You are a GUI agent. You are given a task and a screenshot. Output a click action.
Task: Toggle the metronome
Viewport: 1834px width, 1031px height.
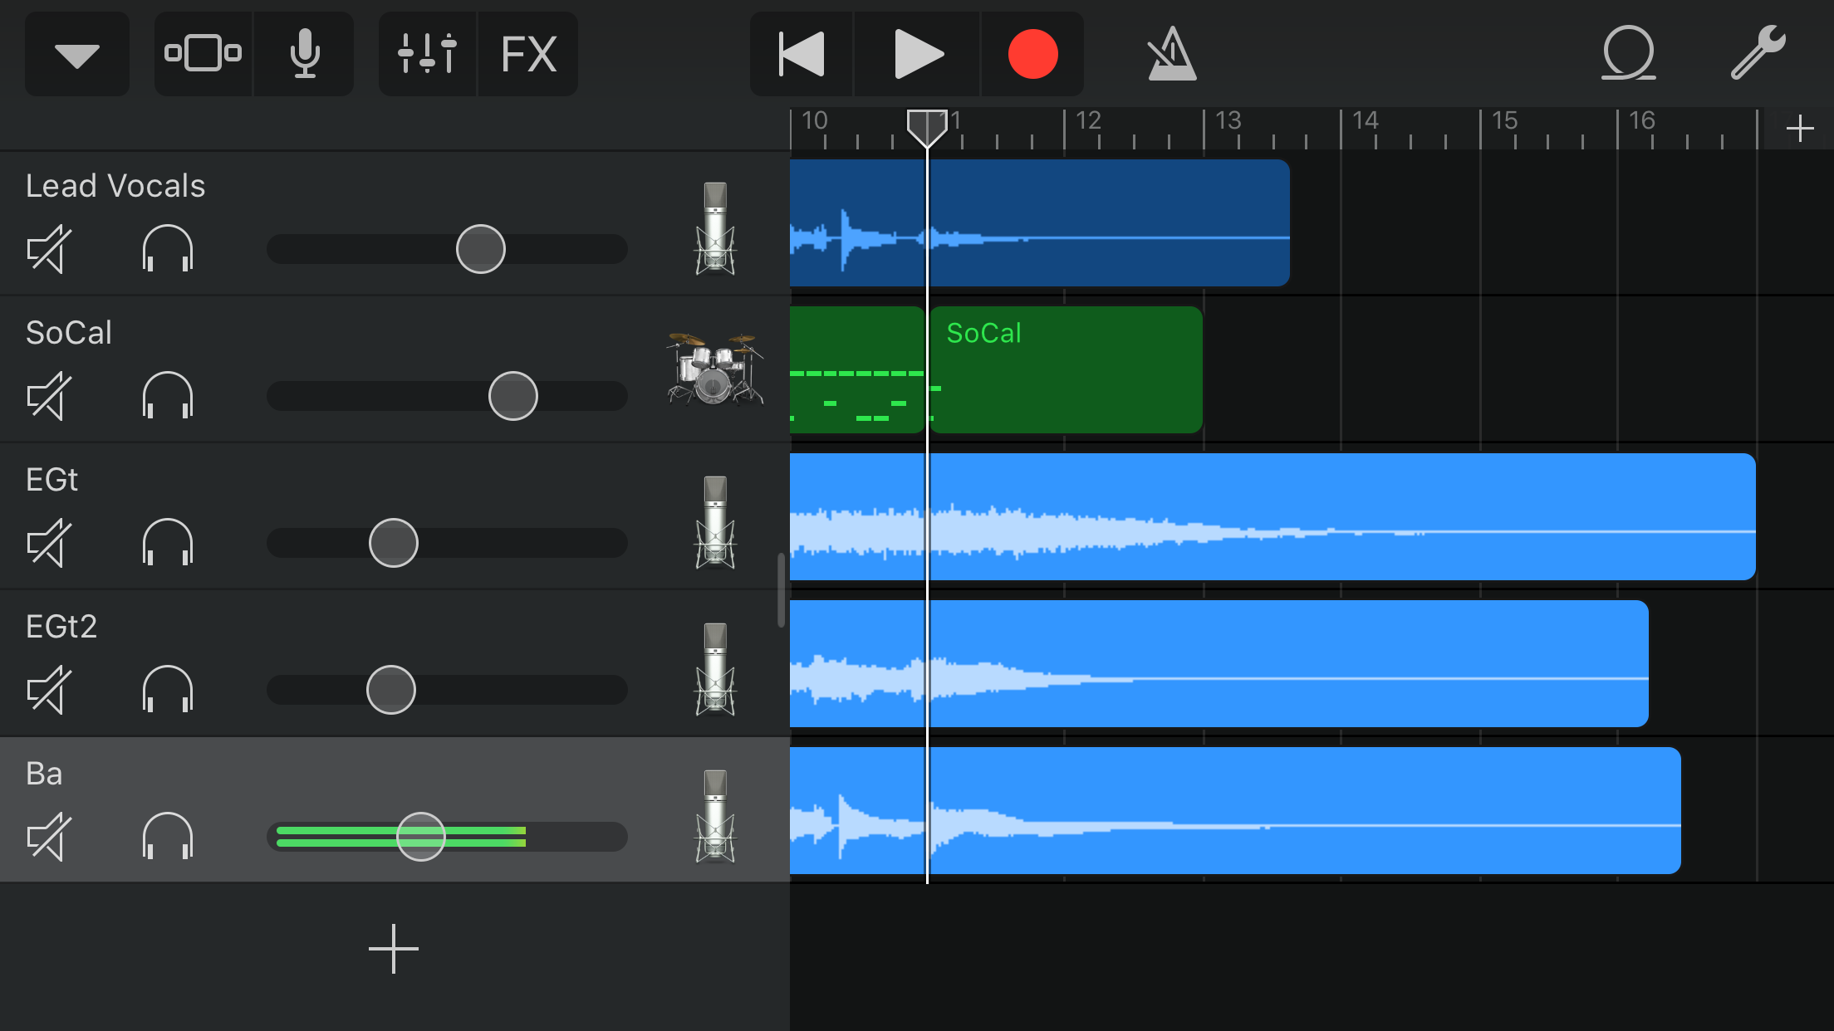click(x=1171, y=54)
